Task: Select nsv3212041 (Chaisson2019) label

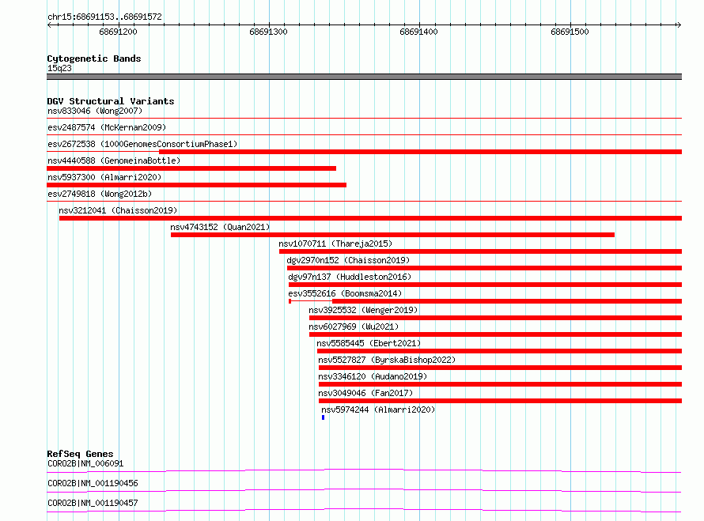Action: tap(118, 210)
